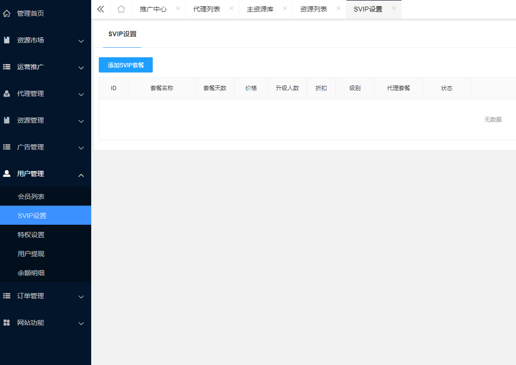Collapse sidebar with double-arrow icon
Viewport: 516px width, 365px height.
click(x=101, y=9)
